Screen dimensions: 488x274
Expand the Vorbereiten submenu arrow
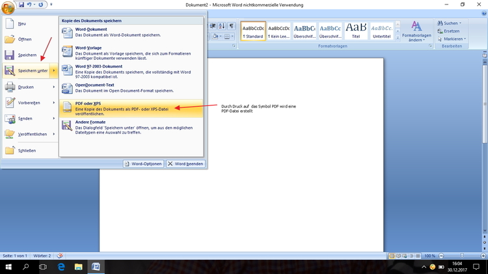(54, 102)
